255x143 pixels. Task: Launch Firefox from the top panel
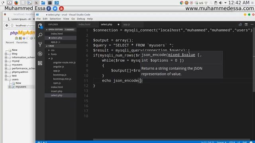pyautogui.click(x=16, y=3)
